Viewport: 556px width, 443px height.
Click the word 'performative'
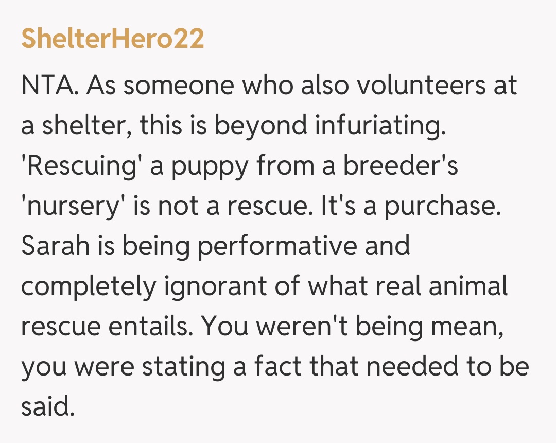pyautogui.click(x=278, y=247)
